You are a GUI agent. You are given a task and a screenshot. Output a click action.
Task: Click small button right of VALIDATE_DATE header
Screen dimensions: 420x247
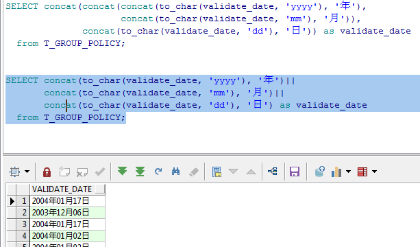click(x=100, y=189)
